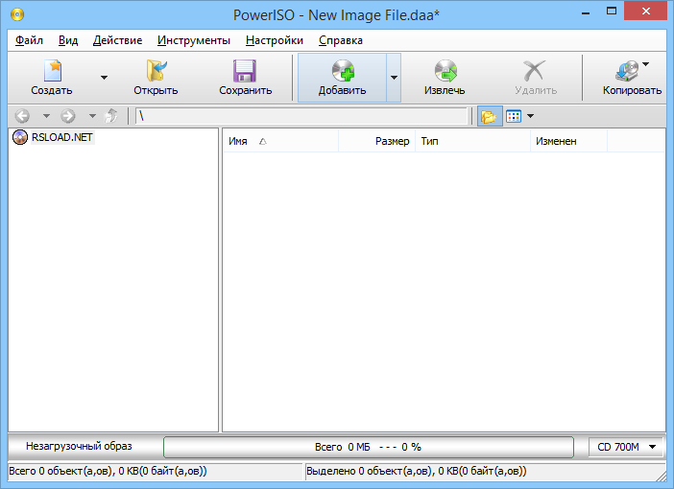Click the RSLOAD.NET disc icon
The image size is (674, 489).
(x=20, y=137)
